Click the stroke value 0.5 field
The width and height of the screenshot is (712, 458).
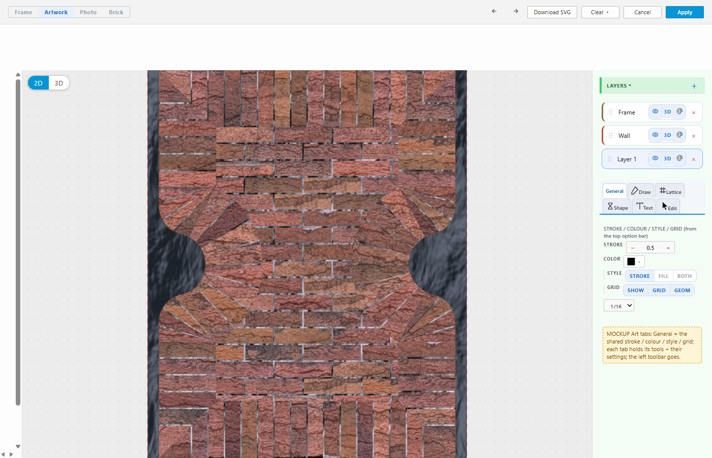point(650,248)
